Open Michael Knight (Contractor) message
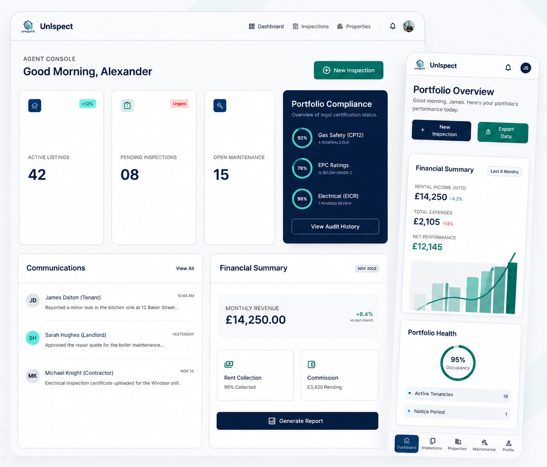 pyautogui.click(x=110, y=378)
